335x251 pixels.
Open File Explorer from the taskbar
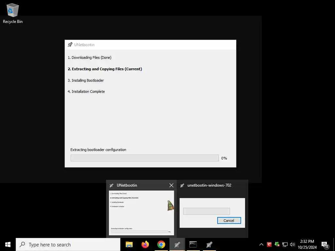click(x=129, y=244)
